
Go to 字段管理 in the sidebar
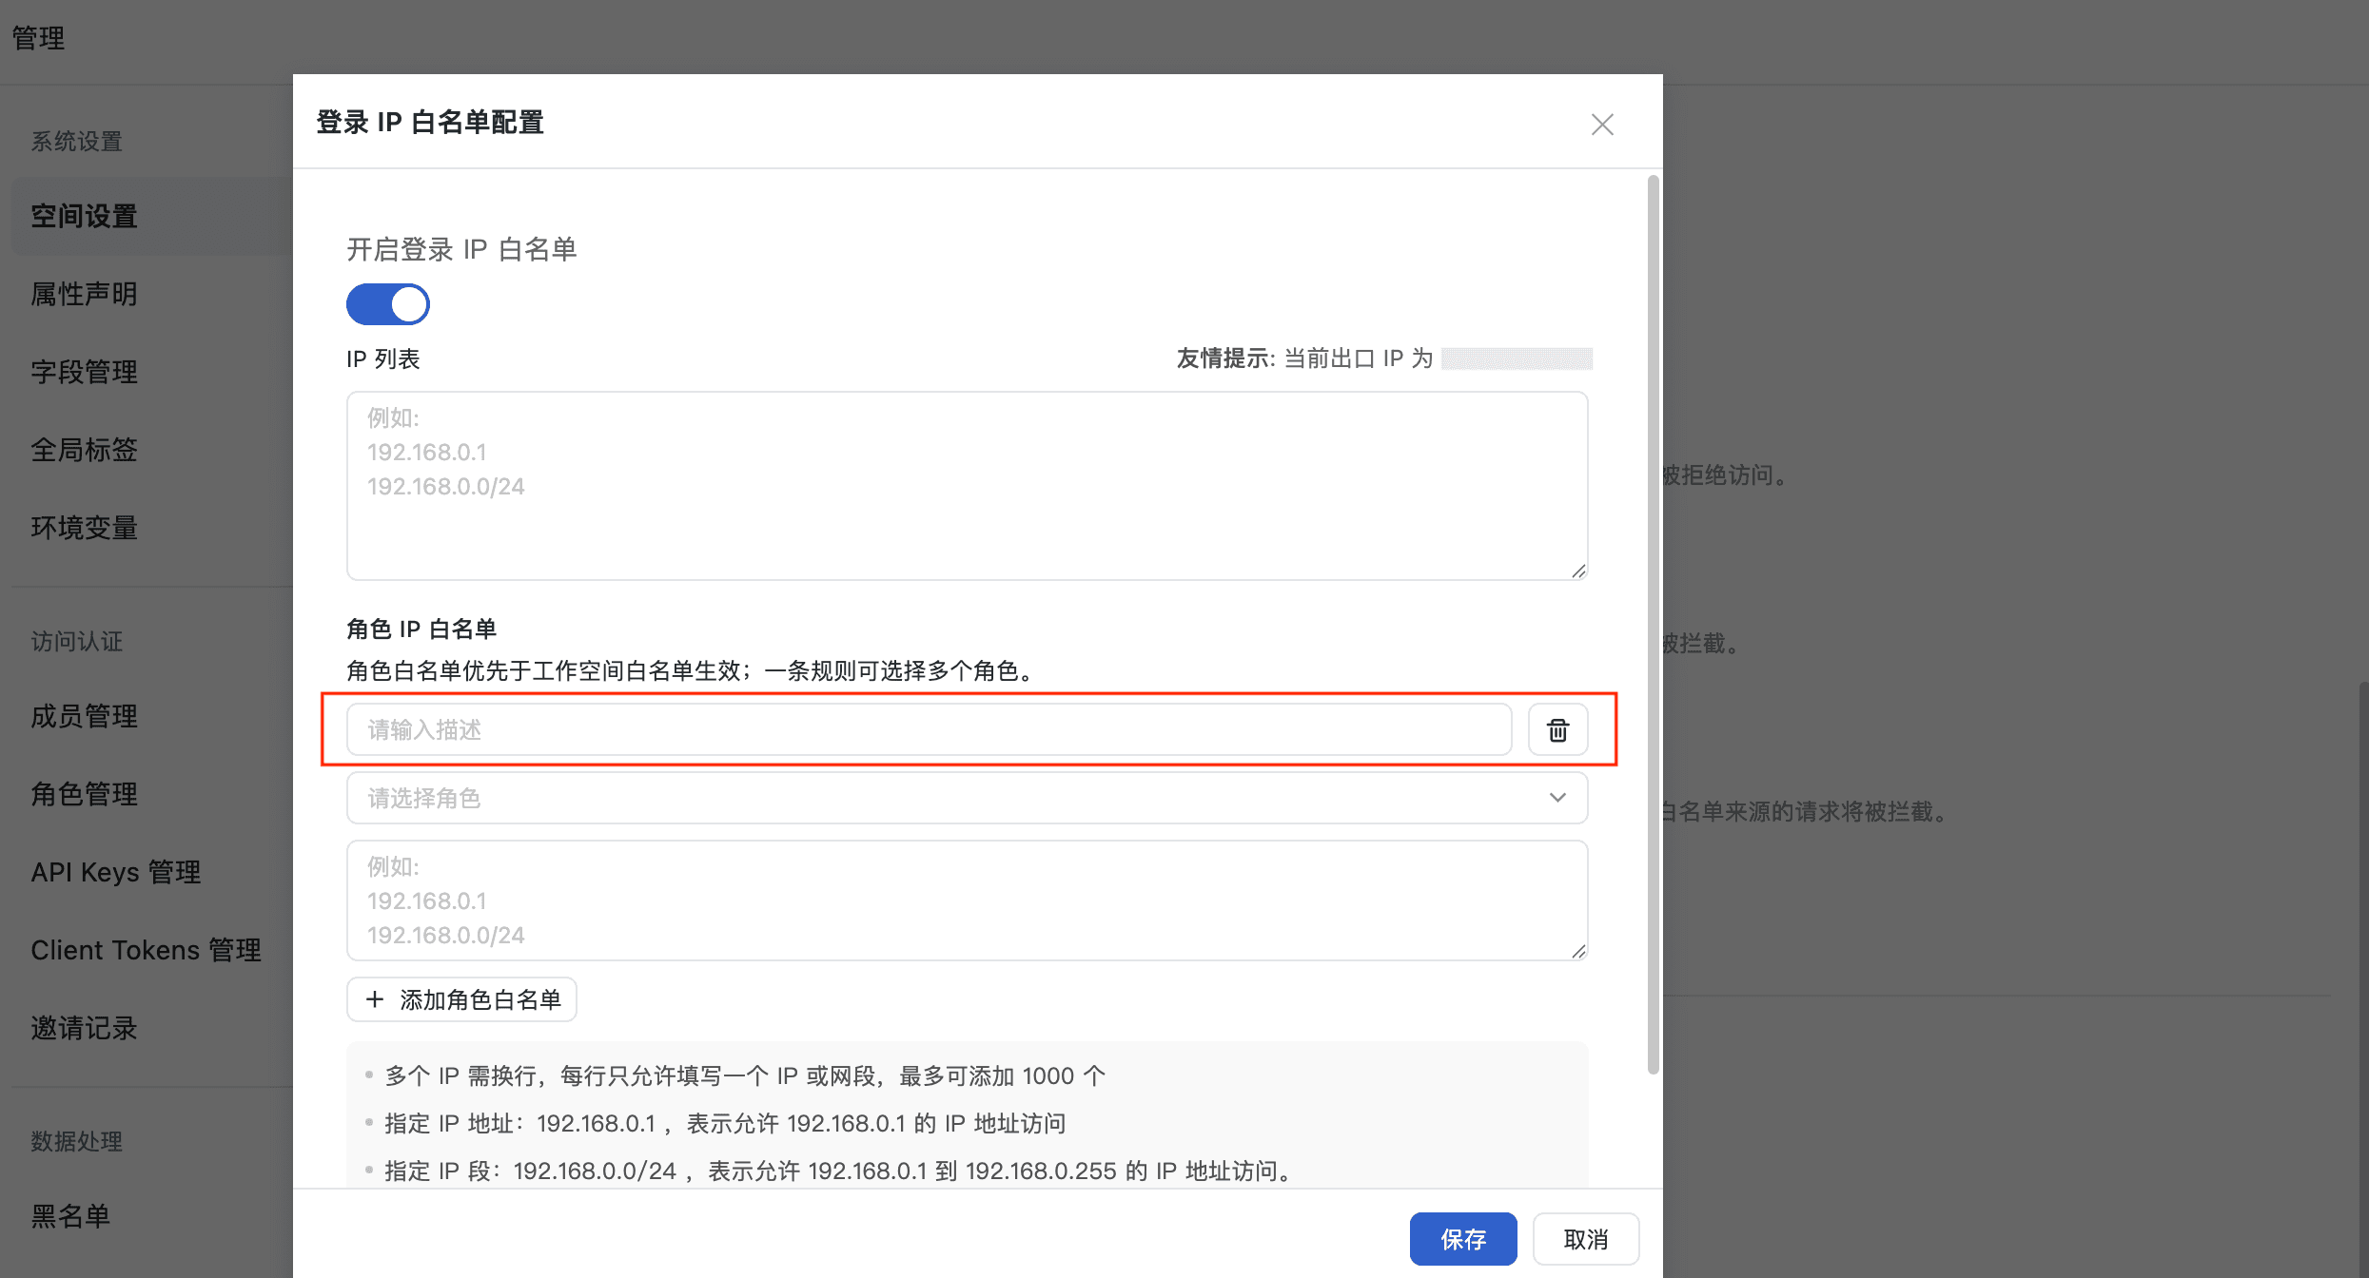click(x=84, y=373)
